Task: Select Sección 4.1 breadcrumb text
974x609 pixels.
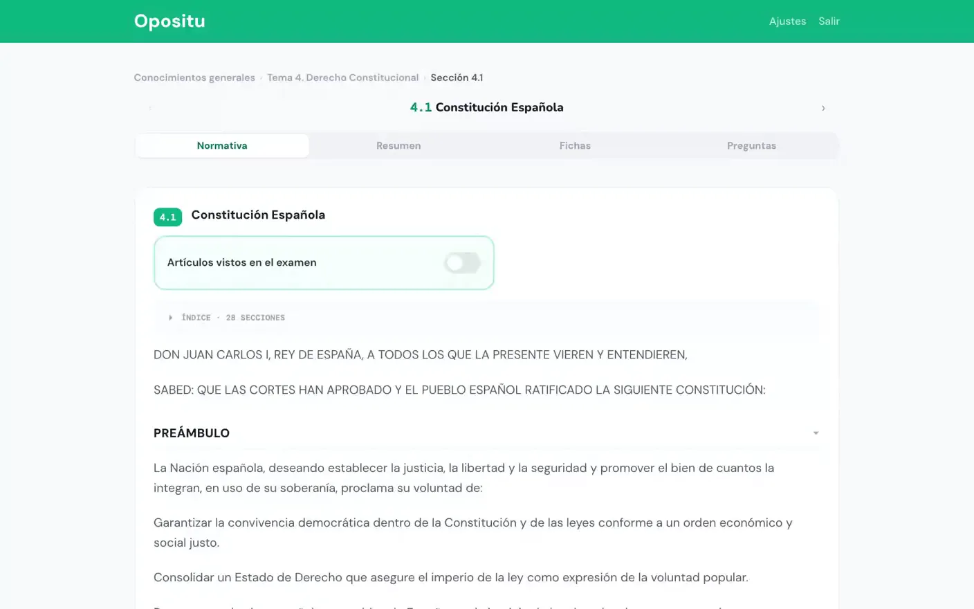Action: (x=457, y=78)
